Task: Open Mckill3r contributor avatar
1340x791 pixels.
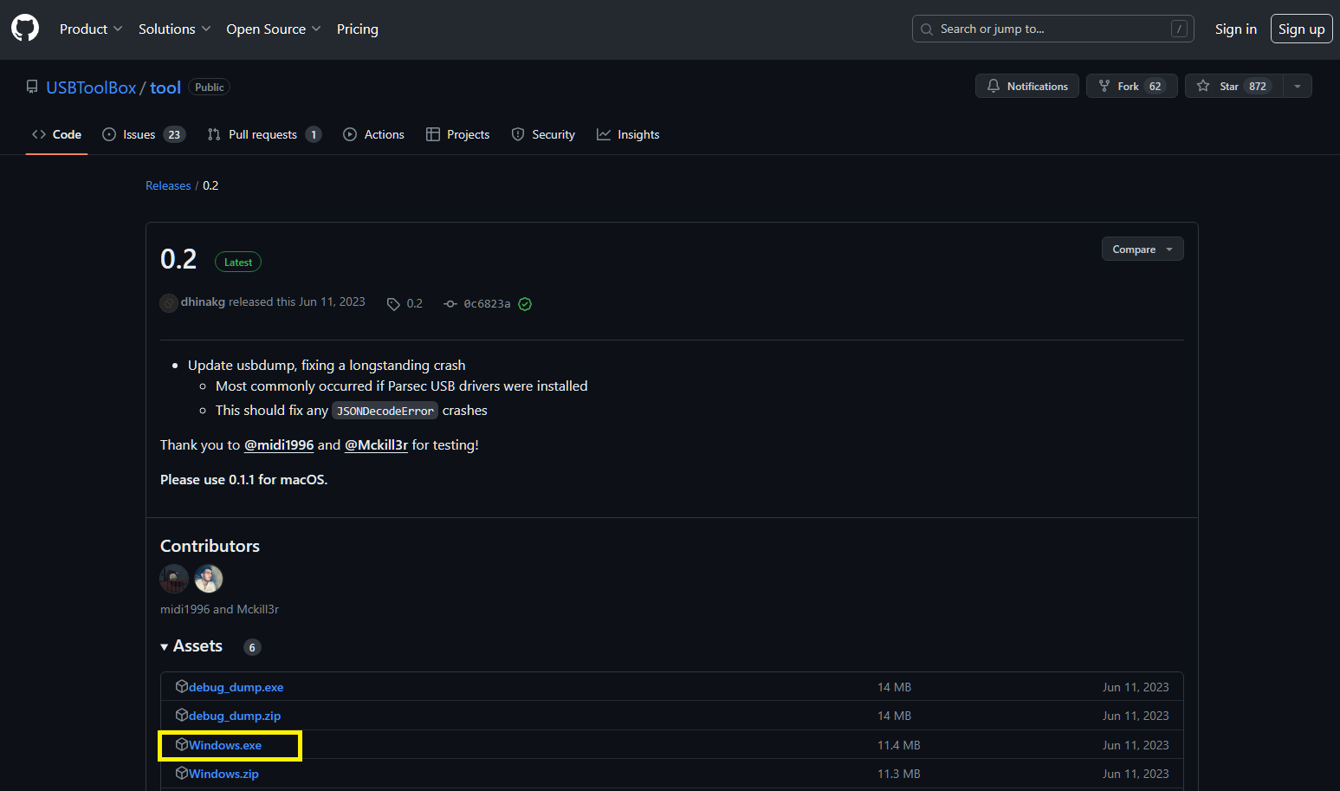Action: [209, 579]
